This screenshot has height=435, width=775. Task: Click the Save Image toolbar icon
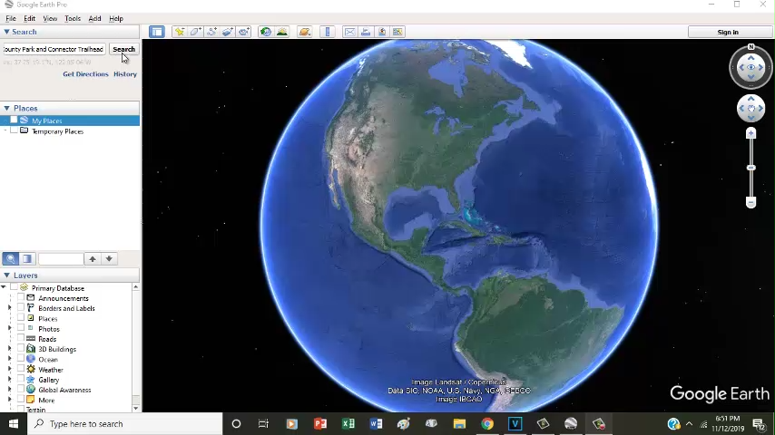(x=382, y=32)
